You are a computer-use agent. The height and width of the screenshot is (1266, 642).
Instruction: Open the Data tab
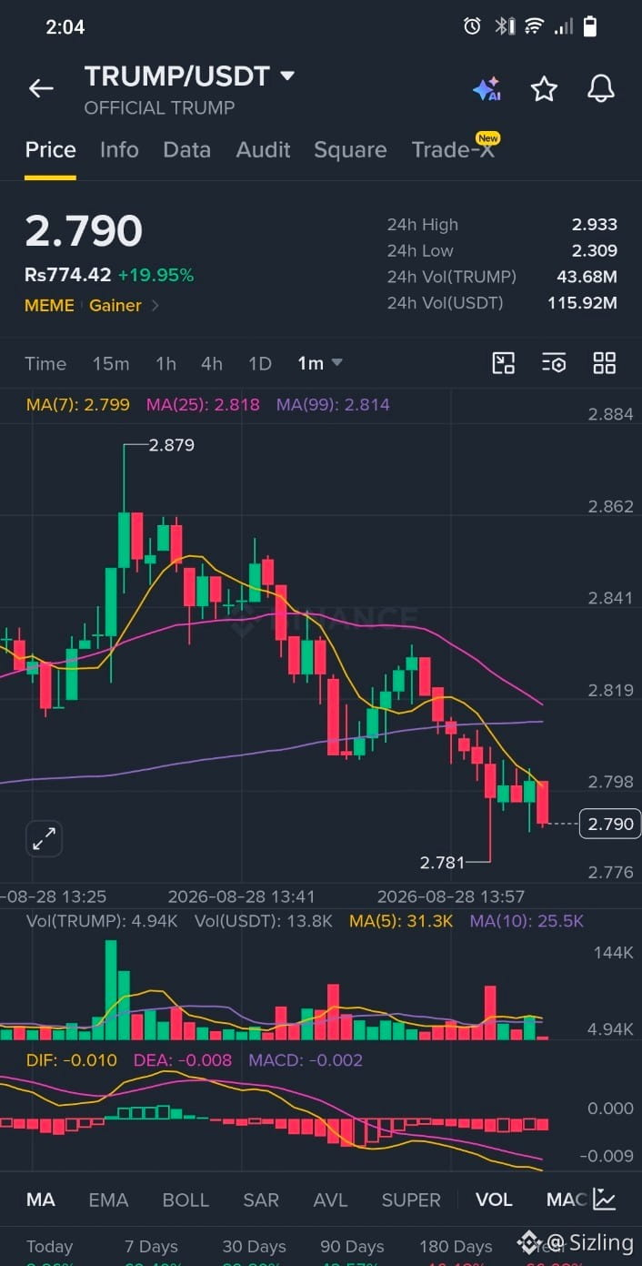[x=186, y=150]
